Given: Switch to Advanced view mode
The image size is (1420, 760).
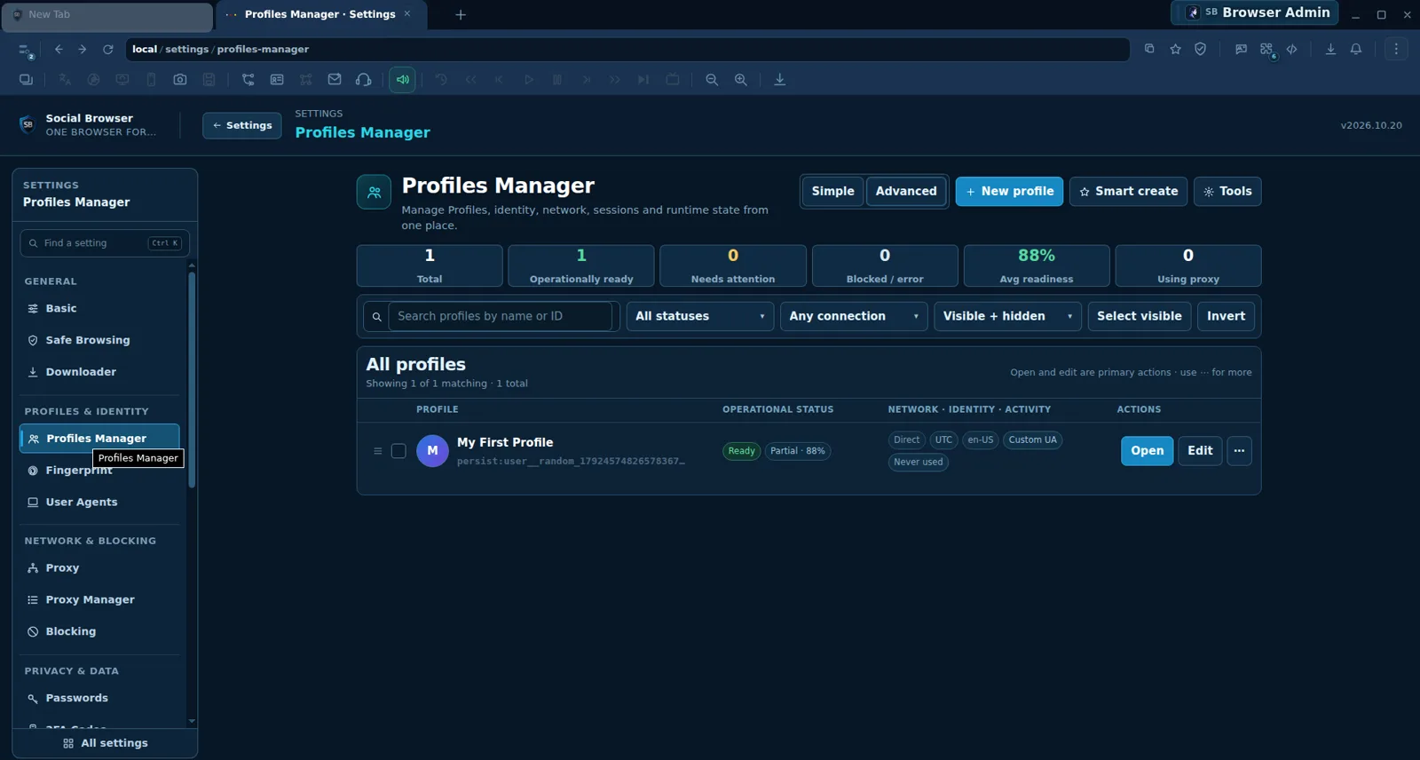Looking at the screenshot, I should [906, 191].
